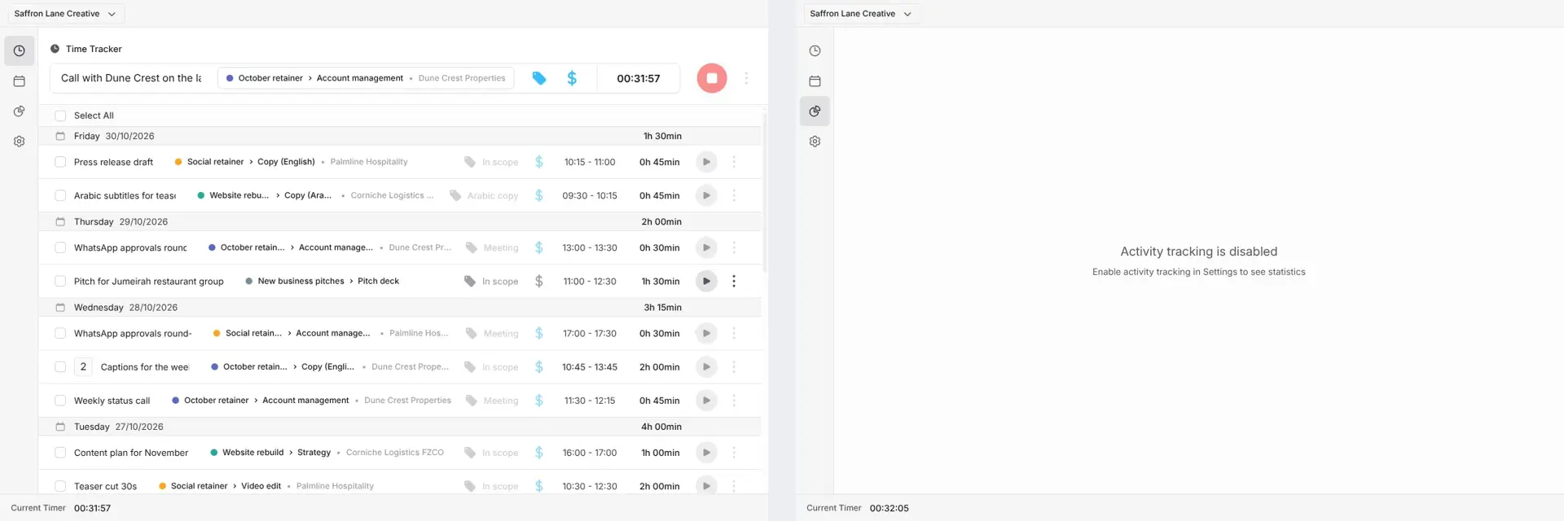Open Saffron Lane Creative workspace dropdown, left window
Viewport: 1564px width, 521px height.
(x=65, y=14)
